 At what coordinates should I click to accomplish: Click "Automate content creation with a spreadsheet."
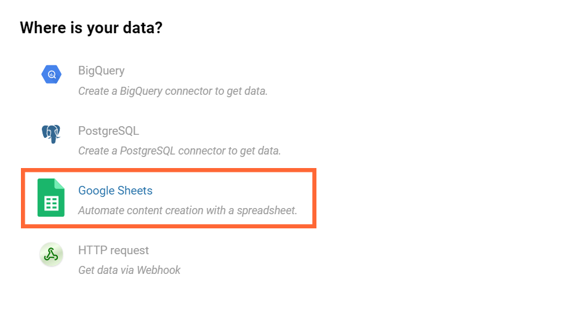[x=187, y=211]
